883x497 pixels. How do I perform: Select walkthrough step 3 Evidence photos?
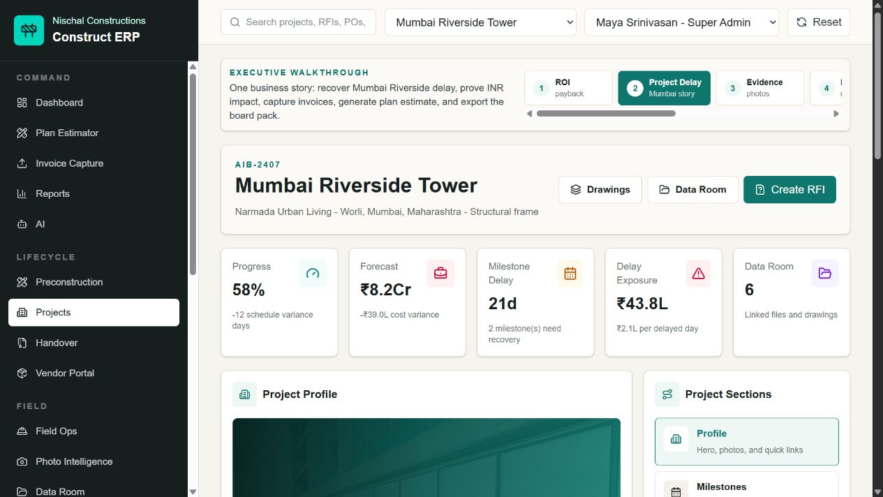(760, 88)
